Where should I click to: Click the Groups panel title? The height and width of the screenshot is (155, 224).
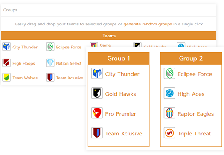(x=10, y=10)
